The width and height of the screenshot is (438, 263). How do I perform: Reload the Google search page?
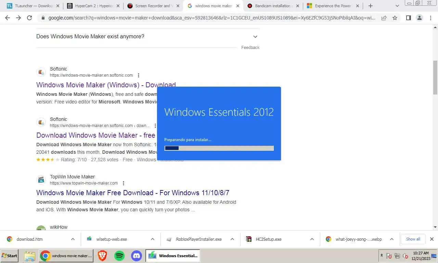pos(29,18)
